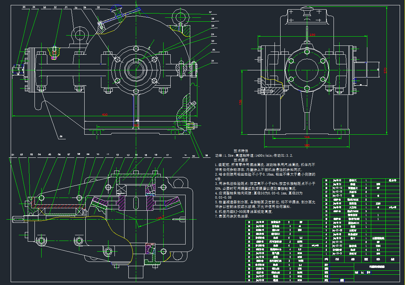
Task: Select part balloon number 32
Action: 55,7
